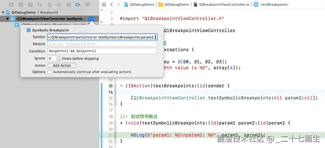Screen dimensions: 325x148
Task: Click the #import "QiBreakpointViewController.h" line
Action: pos(172,18)
